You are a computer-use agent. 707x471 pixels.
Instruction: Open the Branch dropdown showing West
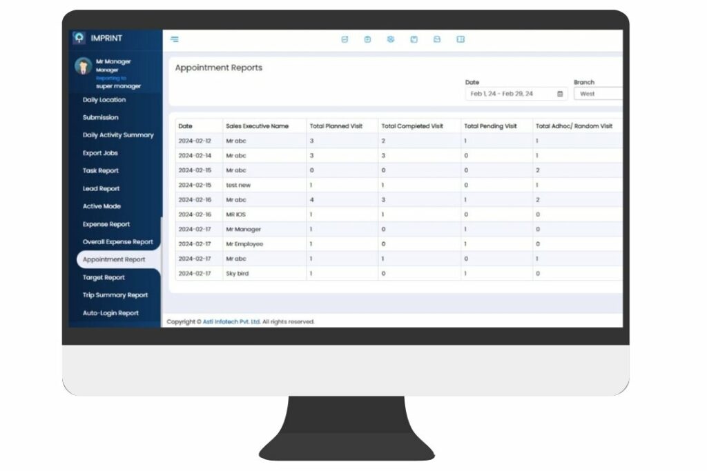tap(598, 93)
